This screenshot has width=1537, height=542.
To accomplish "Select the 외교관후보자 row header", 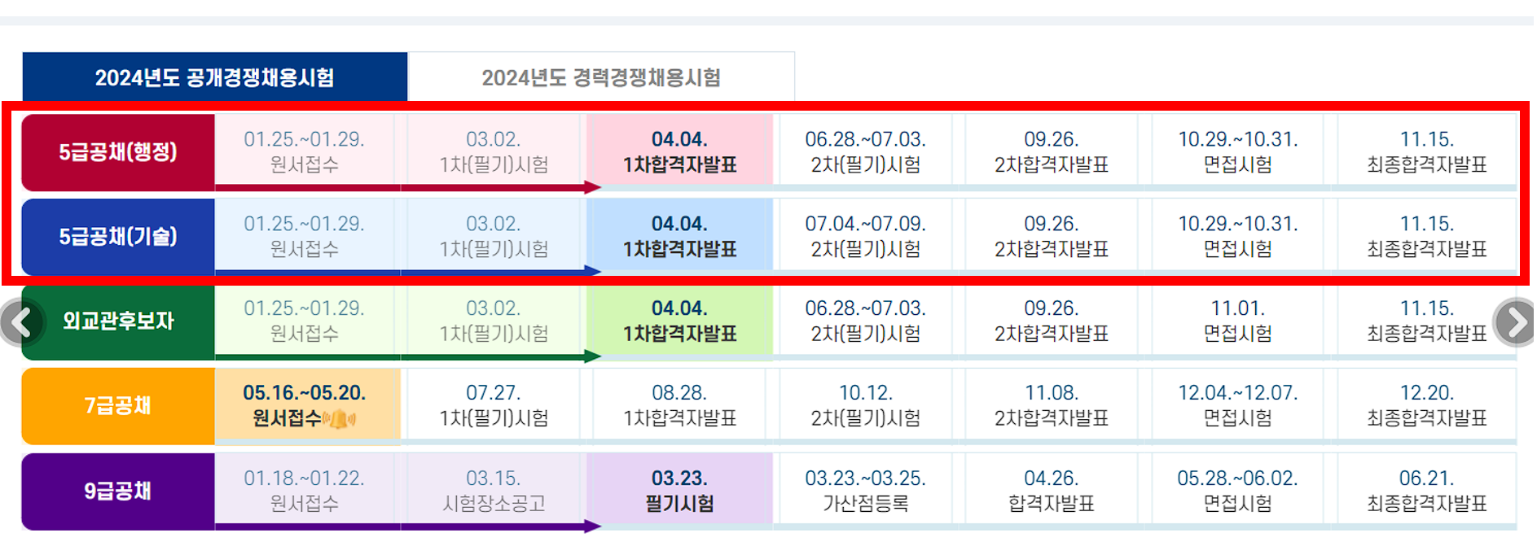I will click(118, 321).
